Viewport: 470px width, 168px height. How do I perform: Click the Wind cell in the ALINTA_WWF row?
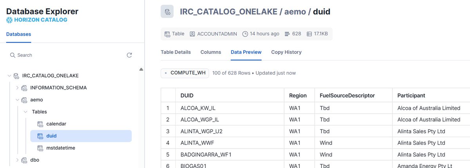point(354,143)
